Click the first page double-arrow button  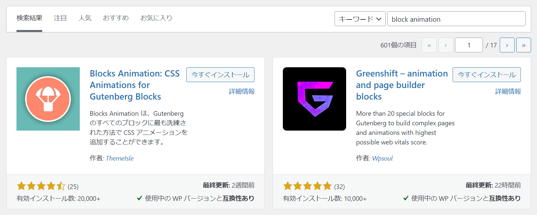[429, 45]
